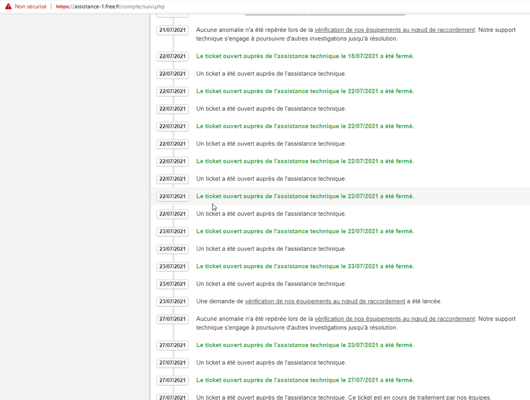The width and height of the screenshot is (530, 400).
Task: Select 23/07/2021 closure message dated 27/07/2021
Action: point(305,345)
